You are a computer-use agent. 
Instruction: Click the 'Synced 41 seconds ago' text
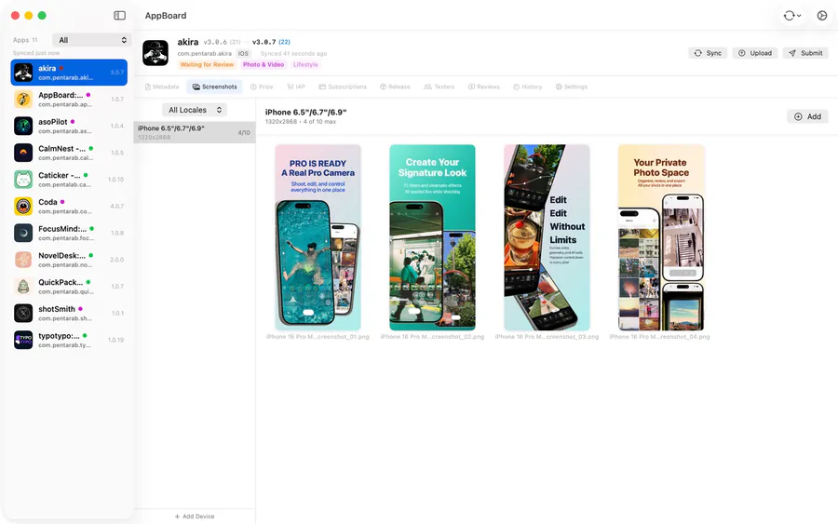point(293,53)
